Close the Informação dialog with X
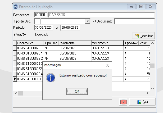163x113 pixels. [x=107, y=65]
